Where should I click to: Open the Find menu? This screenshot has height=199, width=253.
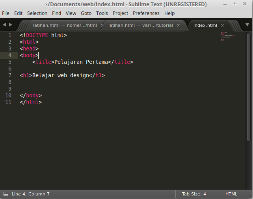pos(56,13)
